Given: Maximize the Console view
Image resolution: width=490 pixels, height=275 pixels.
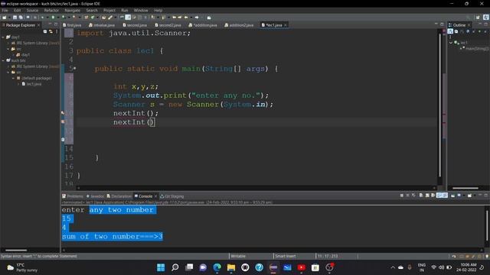Looking at the screenshot, I should pos(486,196).
